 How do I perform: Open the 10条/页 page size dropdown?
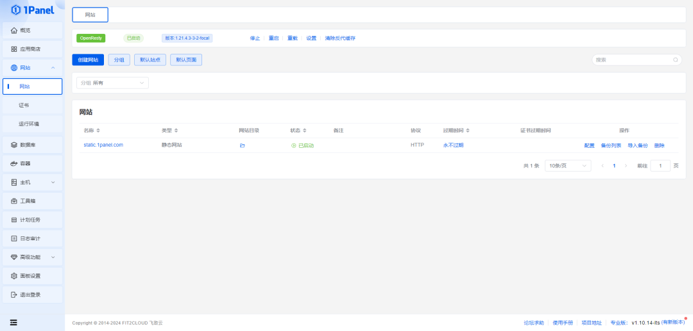point(567,166)
